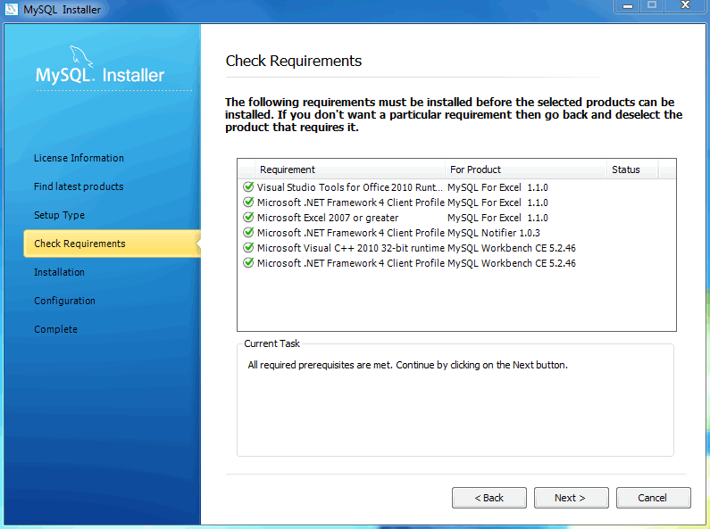Click last MySQL Workbench CE 5.2.46 cell
Screen dimensions: 710x529
click(x=512, y=263)
